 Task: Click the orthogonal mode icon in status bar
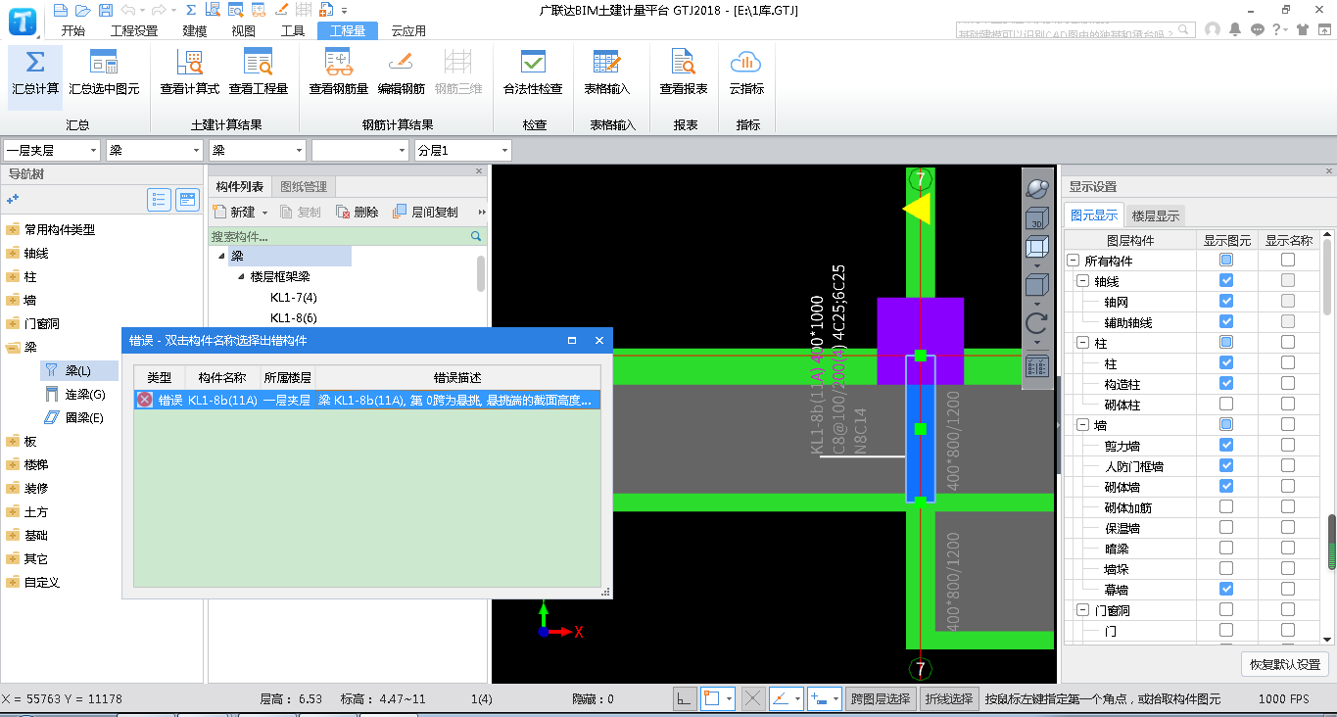(685, 698)
